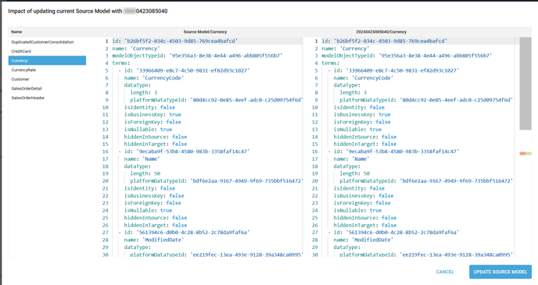Screen dimensions: 538x285
Task: Click the vertical scrollbar thumb of the diff view
Action: (x=525, y=84)
